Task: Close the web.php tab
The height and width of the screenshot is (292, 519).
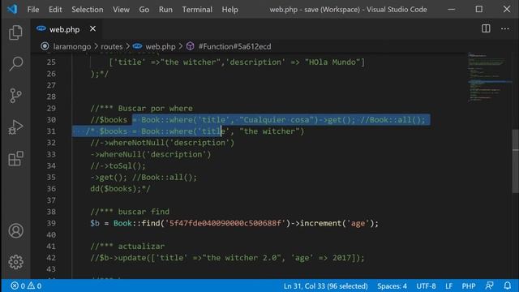Action: pos(92,29)
